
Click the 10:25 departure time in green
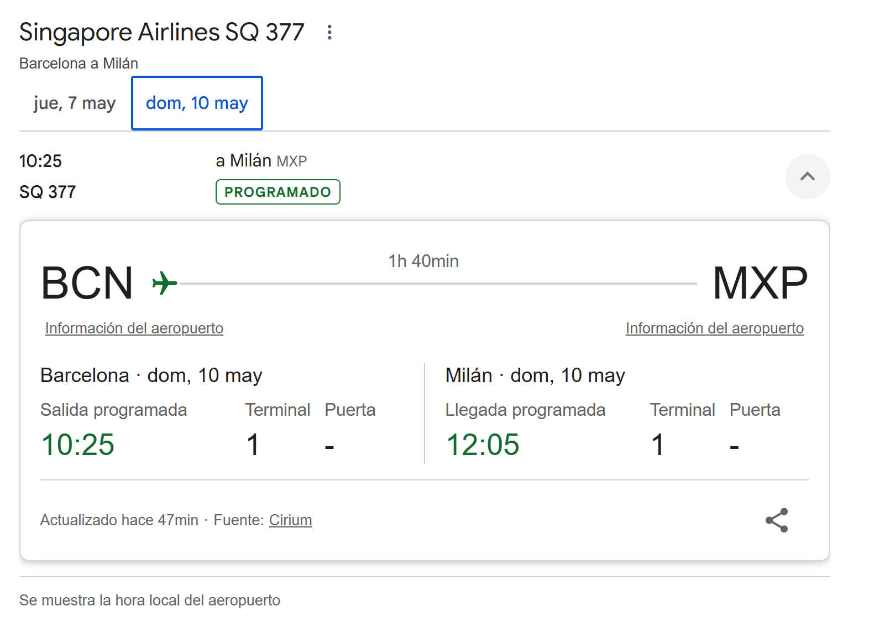click(78, 445)
